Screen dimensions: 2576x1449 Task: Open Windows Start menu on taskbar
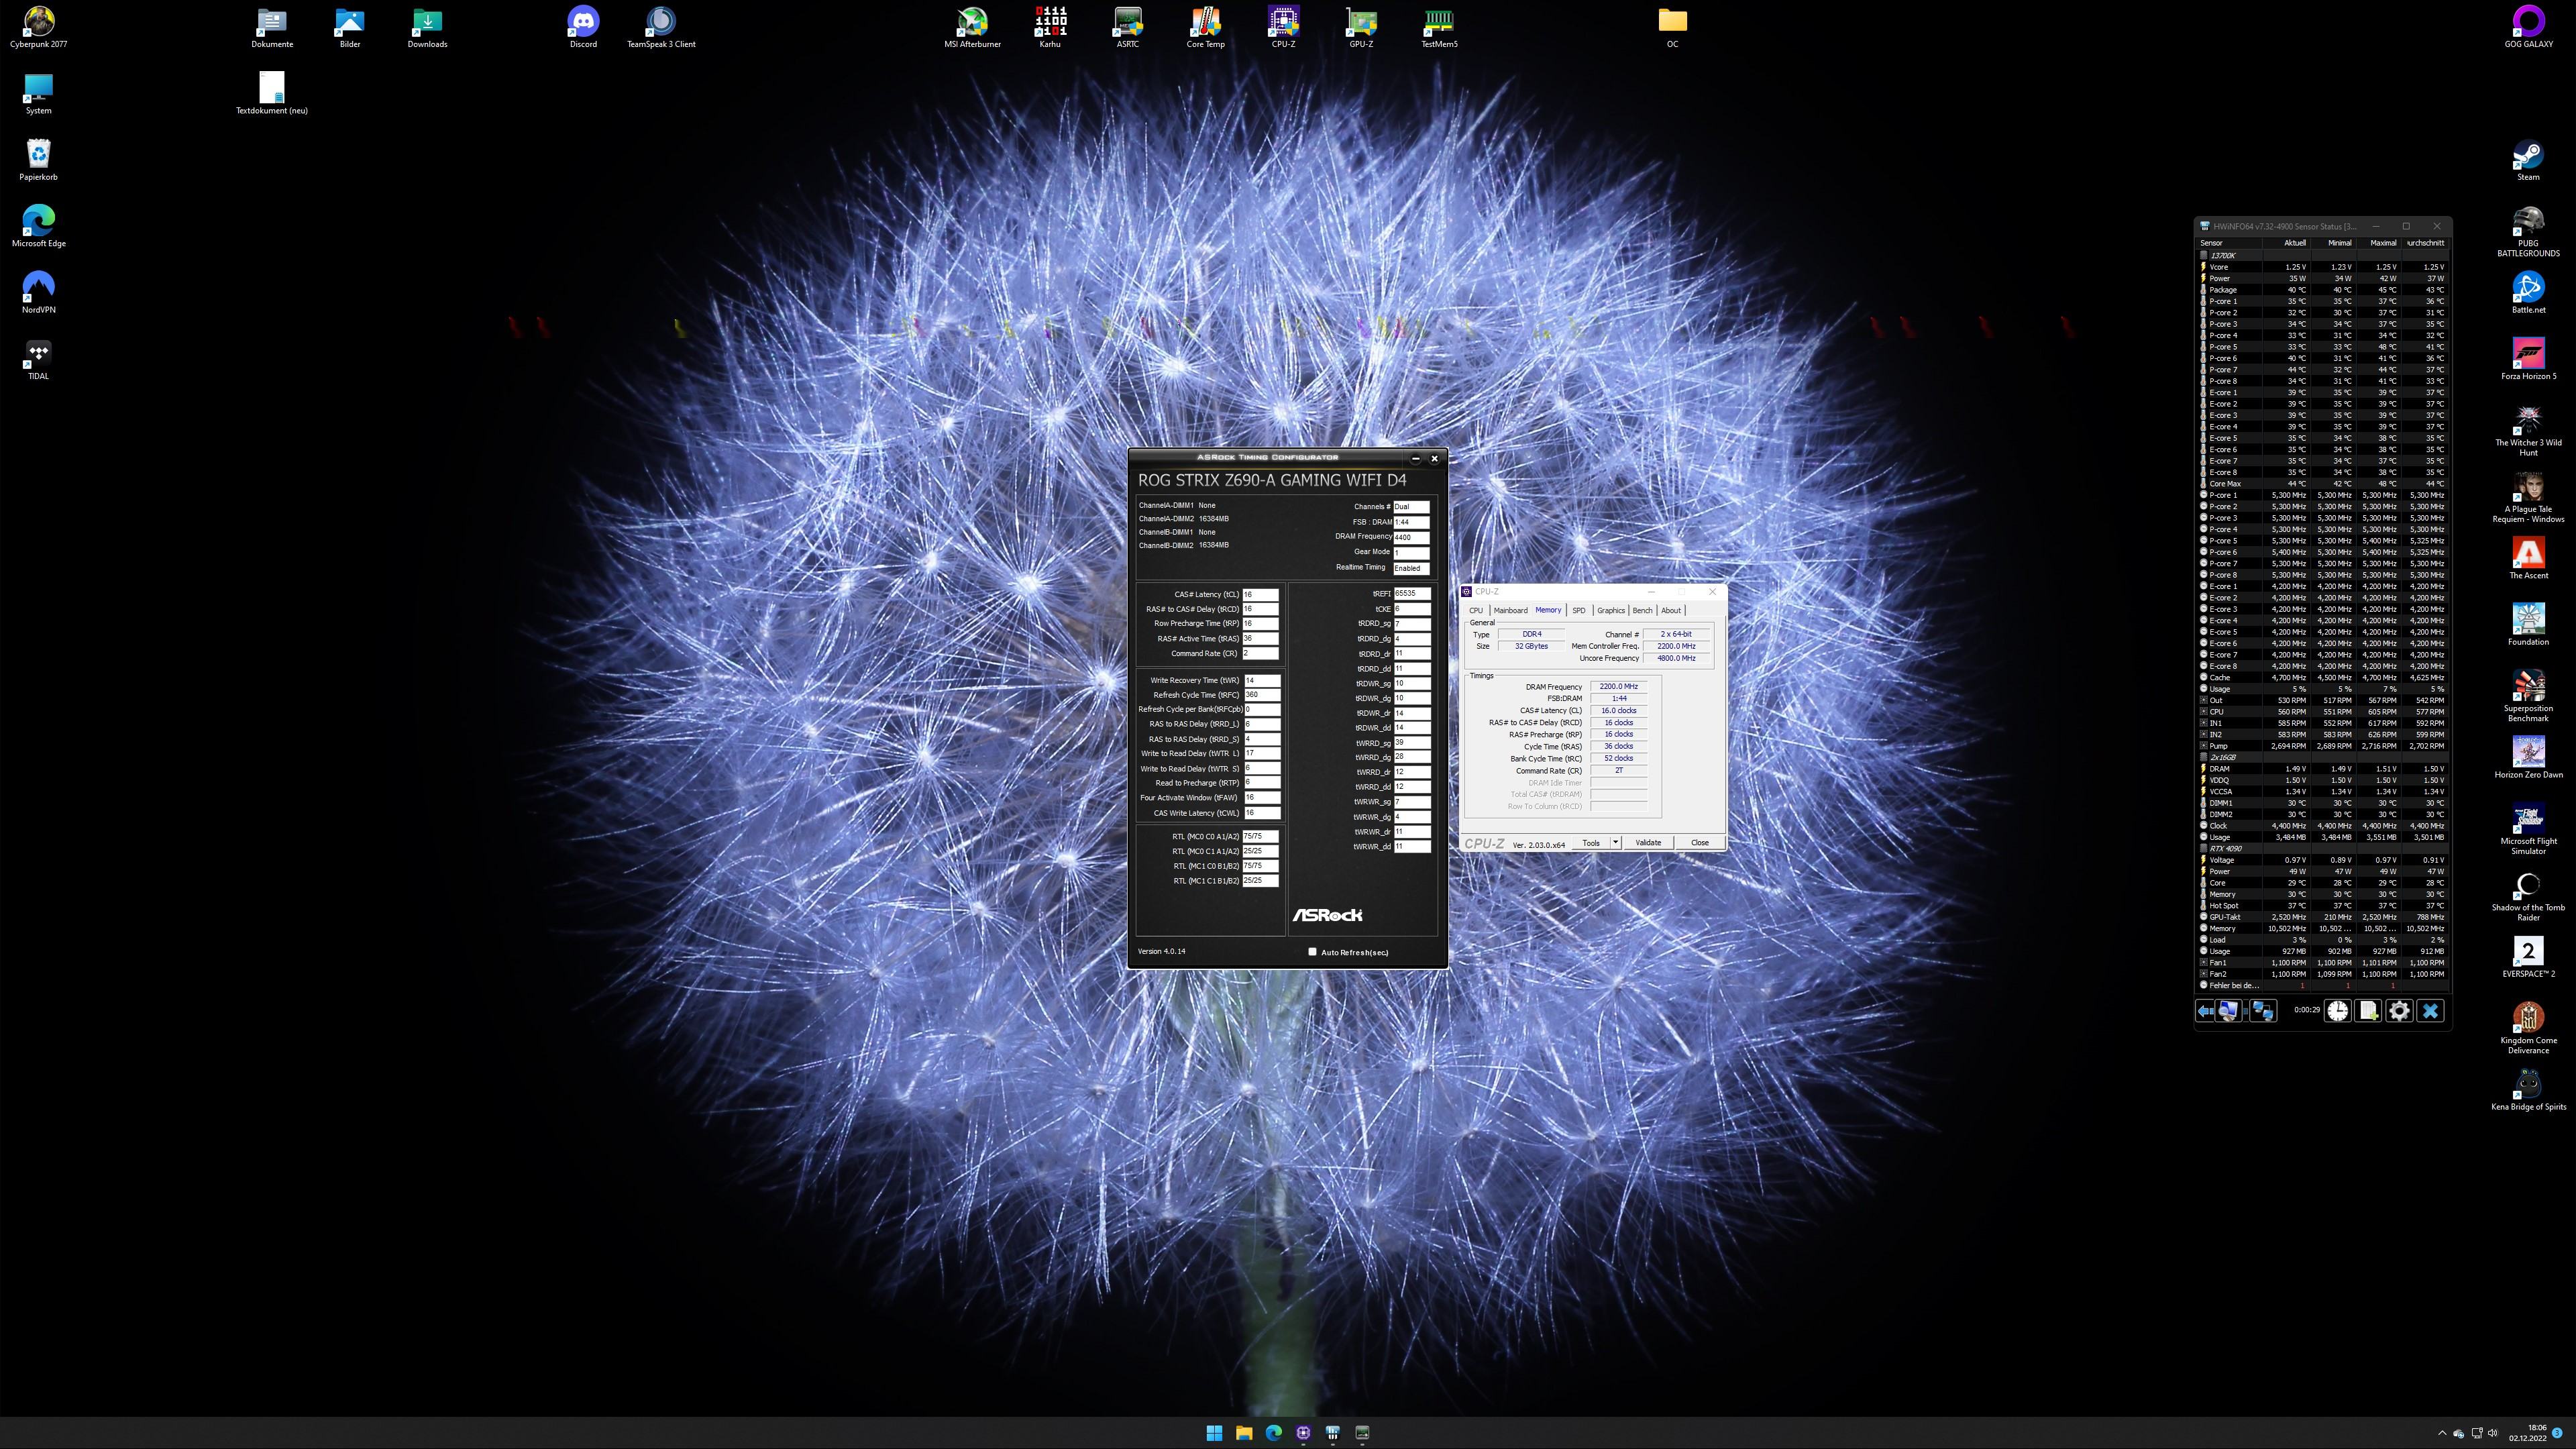pyautogui.click(x=1214, y=1433)
